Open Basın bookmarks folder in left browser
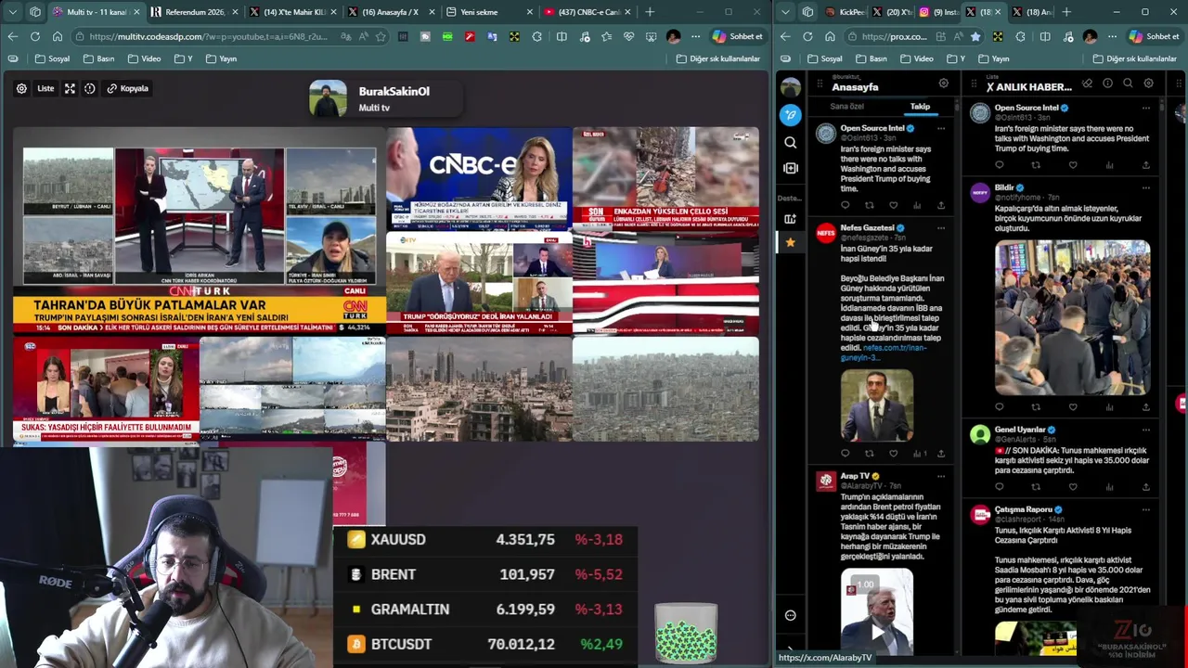Screen dimensions: 1188x668 point(98,58)
